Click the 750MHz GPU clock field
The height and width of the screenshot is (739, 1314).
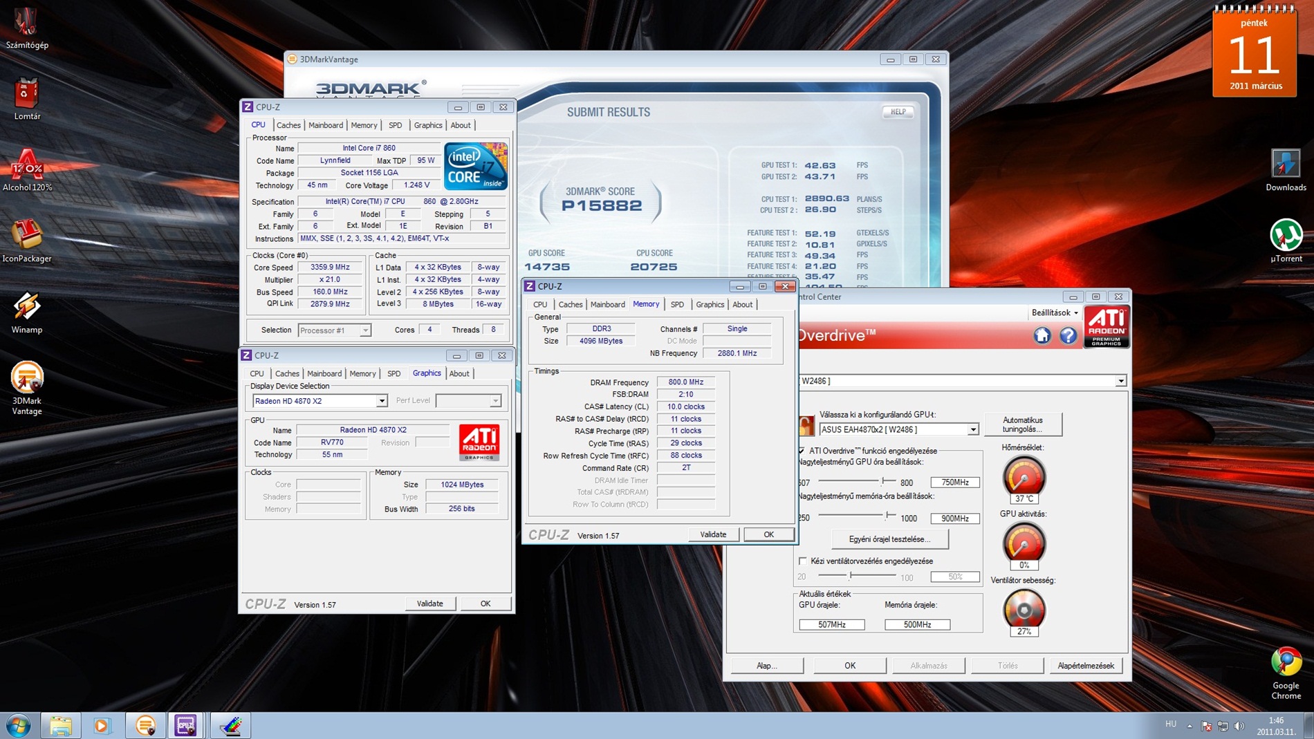point(954,483)
